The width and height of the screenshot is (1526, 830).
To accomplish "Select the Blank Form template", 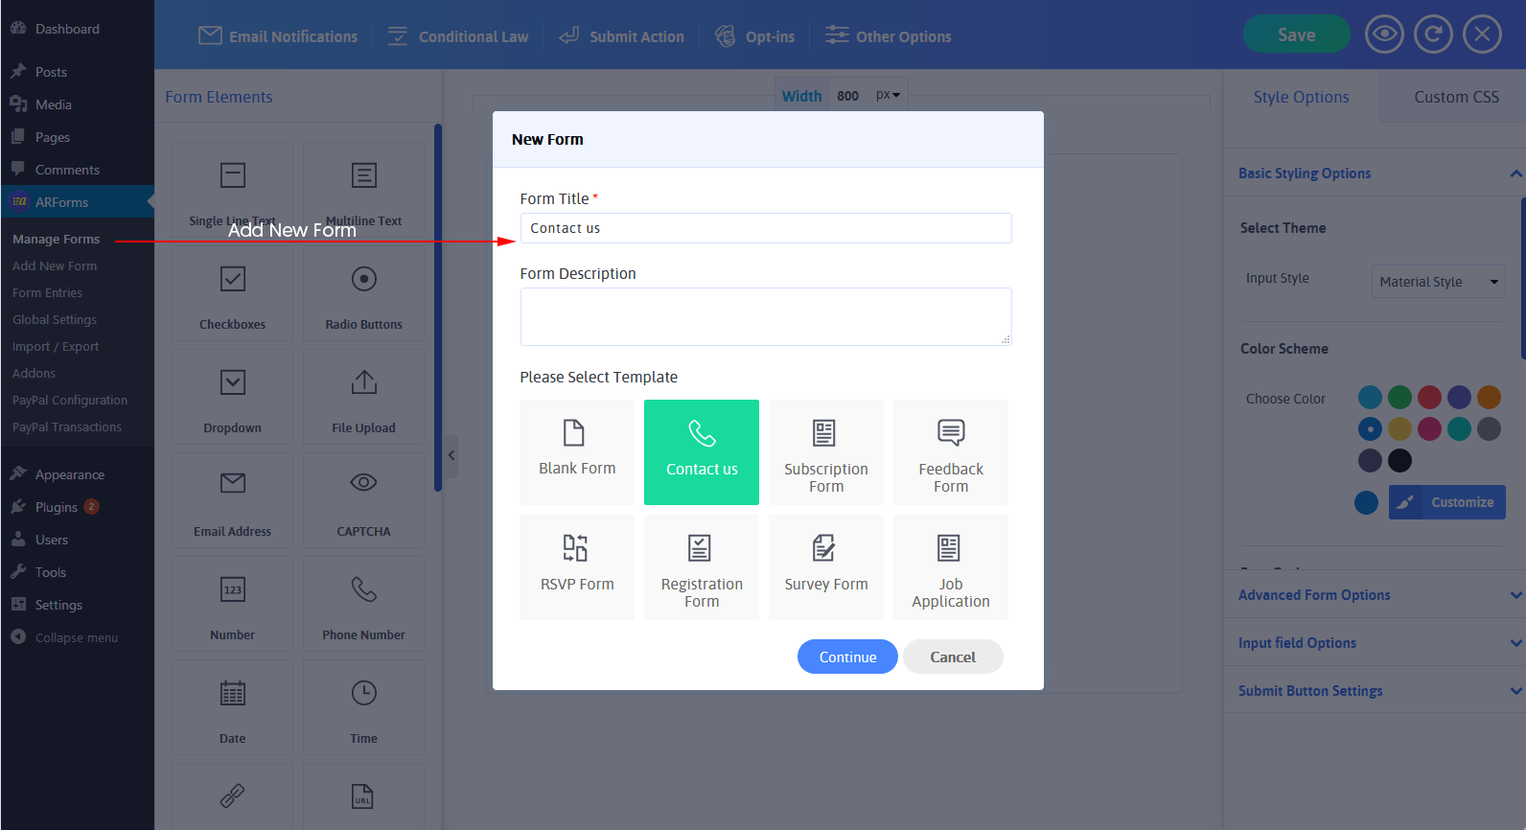I will click(x=577, y=451).
